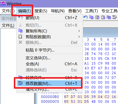Select hex byte 98
Screen dimensions: 118x104
click(107, 63)
